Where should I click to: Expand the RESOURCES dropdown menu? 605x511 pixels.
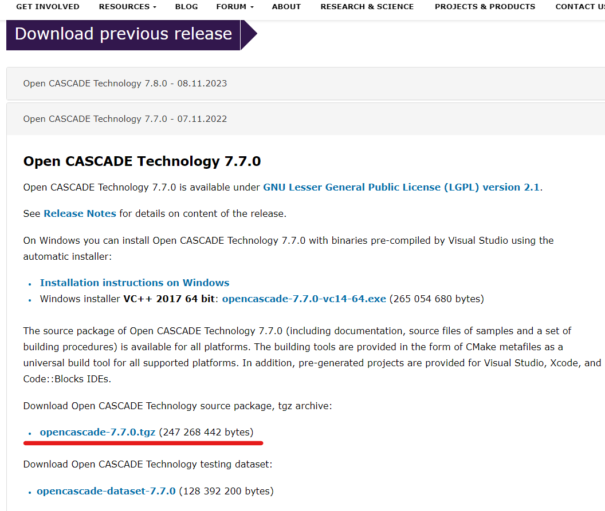128,6
